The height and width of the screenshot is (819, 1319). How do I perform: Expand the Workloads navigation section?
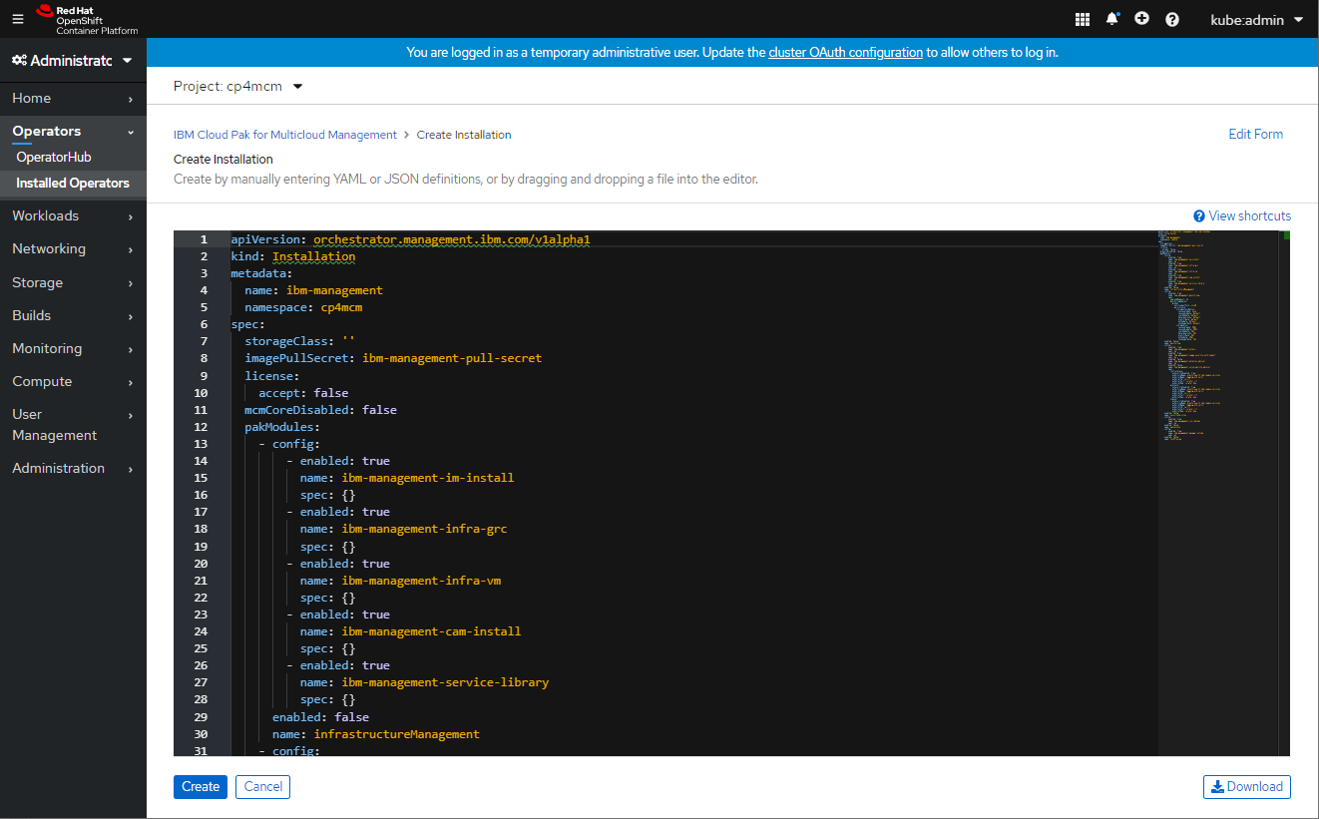pos(73,215)
